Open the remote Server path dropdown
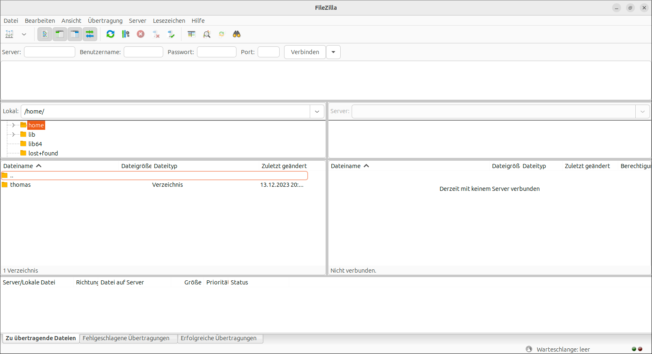 (x=643, y=111)
